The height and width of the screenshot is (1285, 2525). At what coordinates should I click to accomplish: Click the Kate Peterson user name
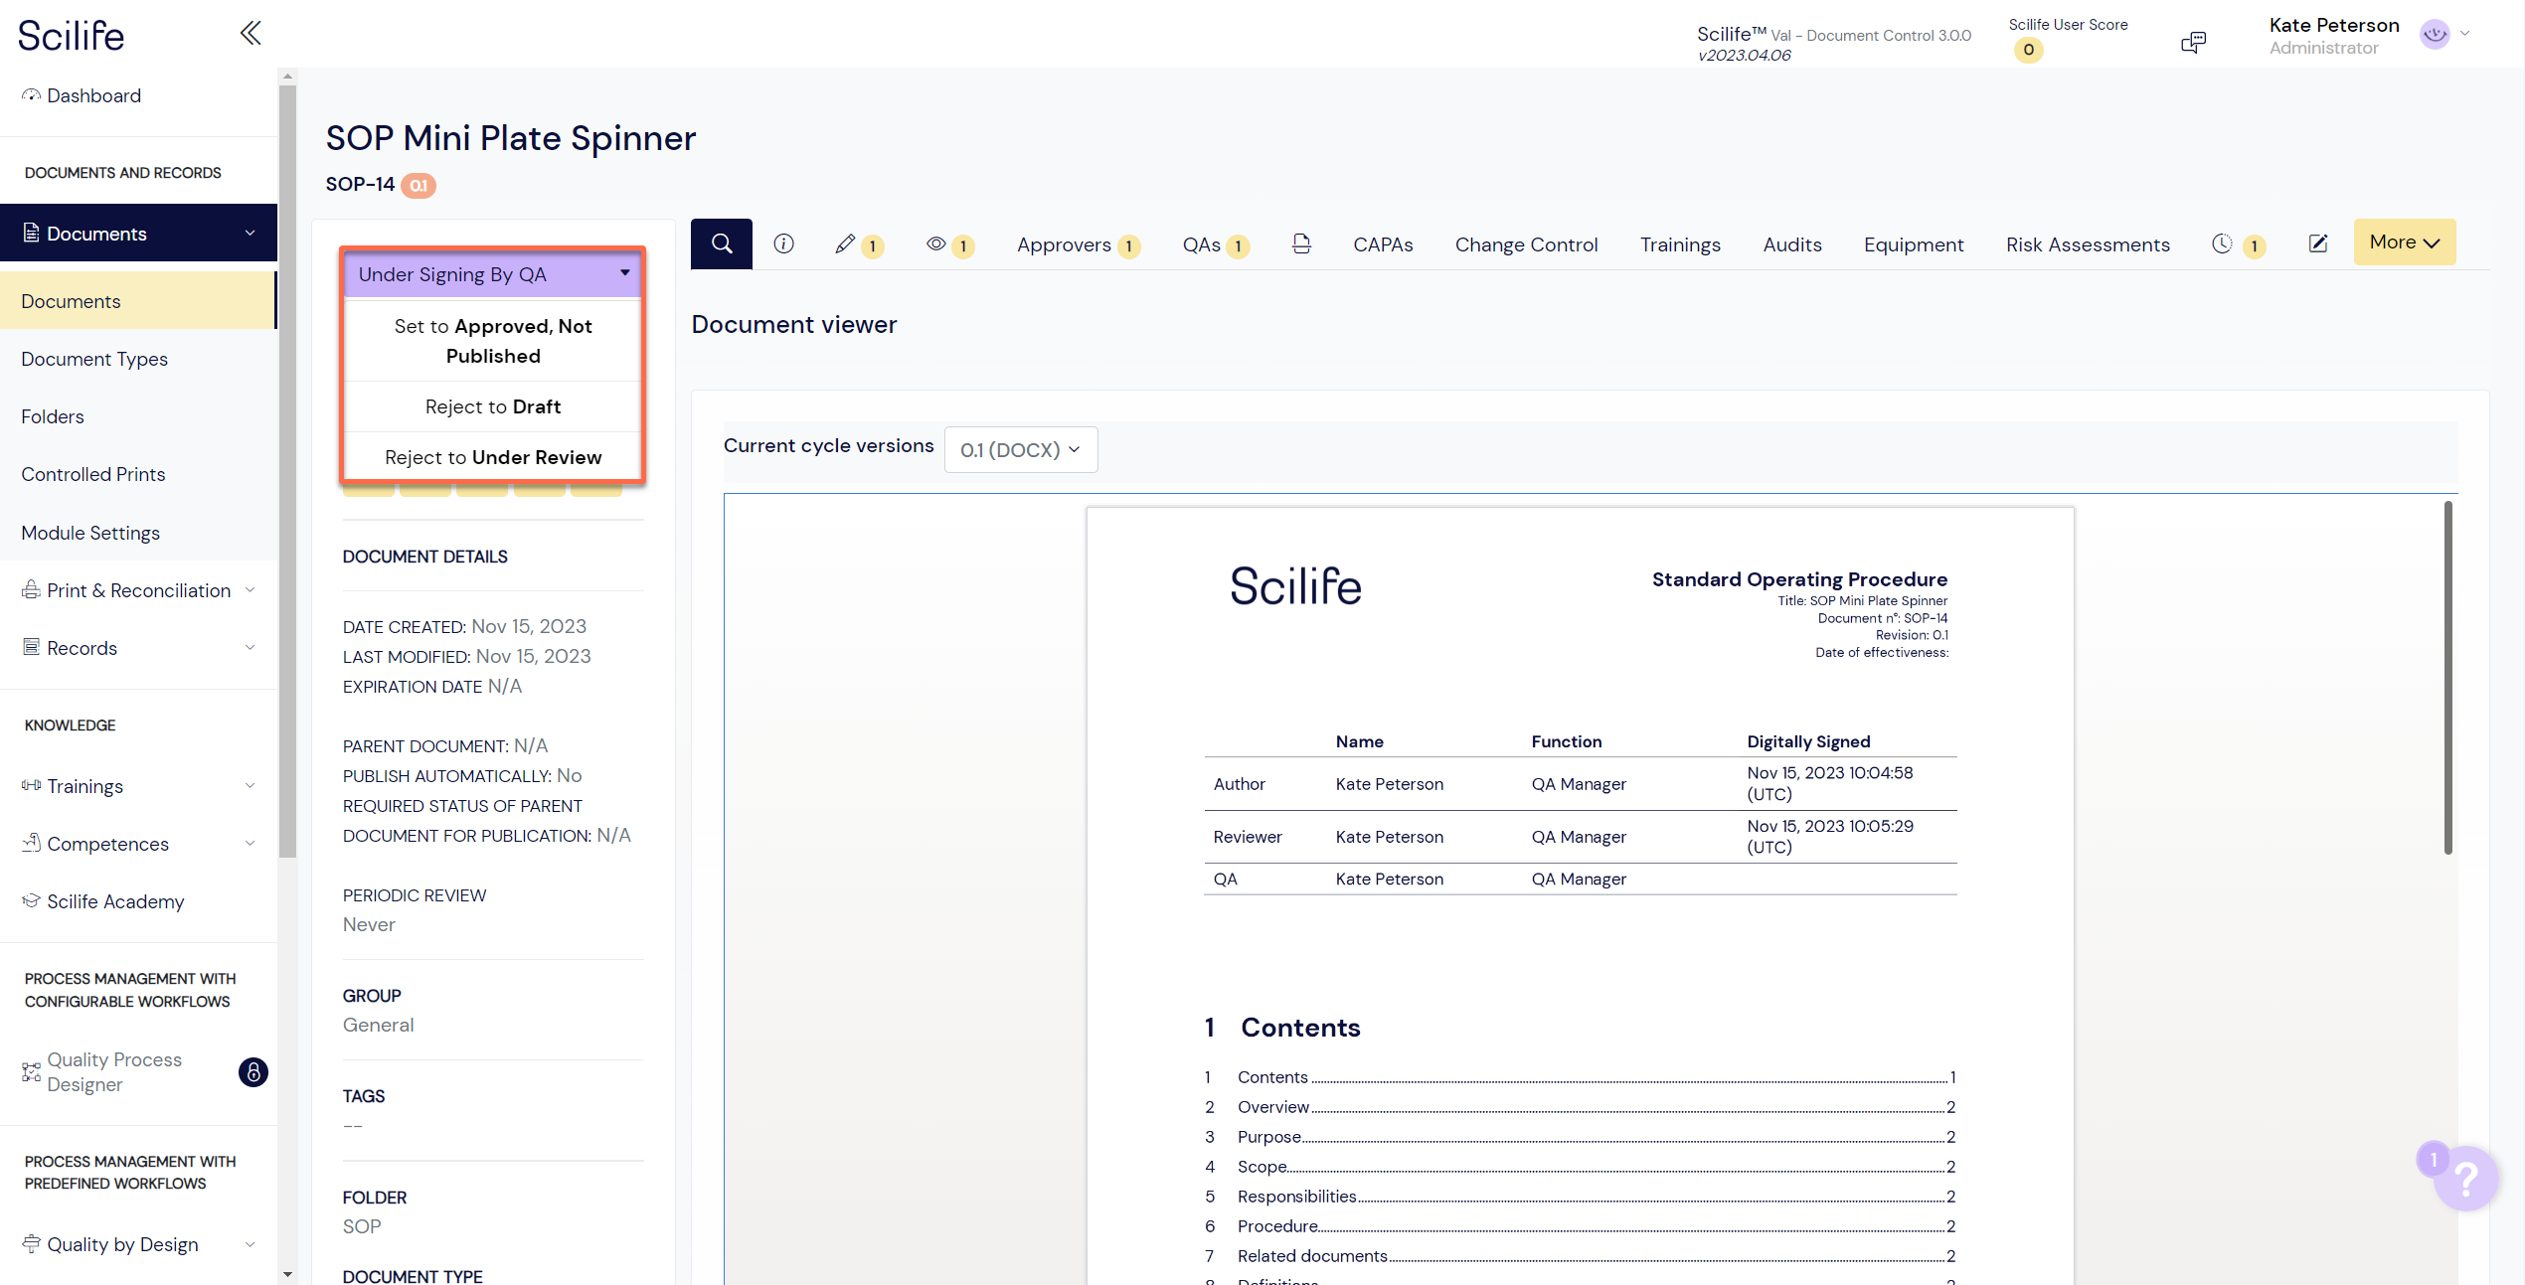coord(2333,25)
